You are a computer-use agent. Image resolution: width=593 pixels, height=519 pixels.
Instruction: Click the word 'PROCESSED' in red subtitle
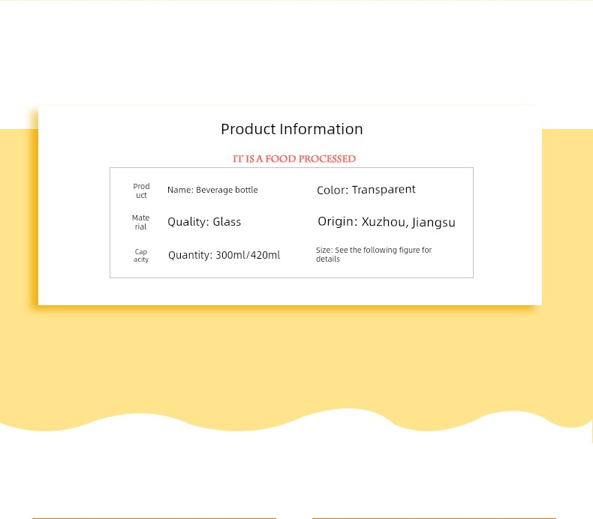tap(327, 159)
